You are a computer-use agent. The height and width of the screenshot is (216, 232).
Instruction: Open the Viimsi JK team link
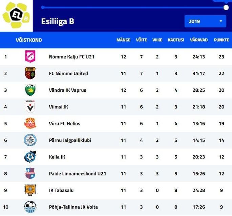coord(59,107)
